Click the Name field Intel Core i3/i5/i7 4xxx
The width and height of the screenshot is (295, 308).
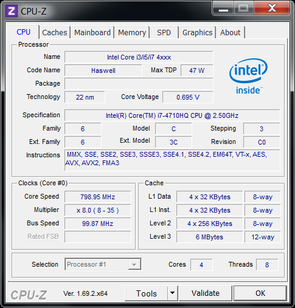tap(139, 57)
